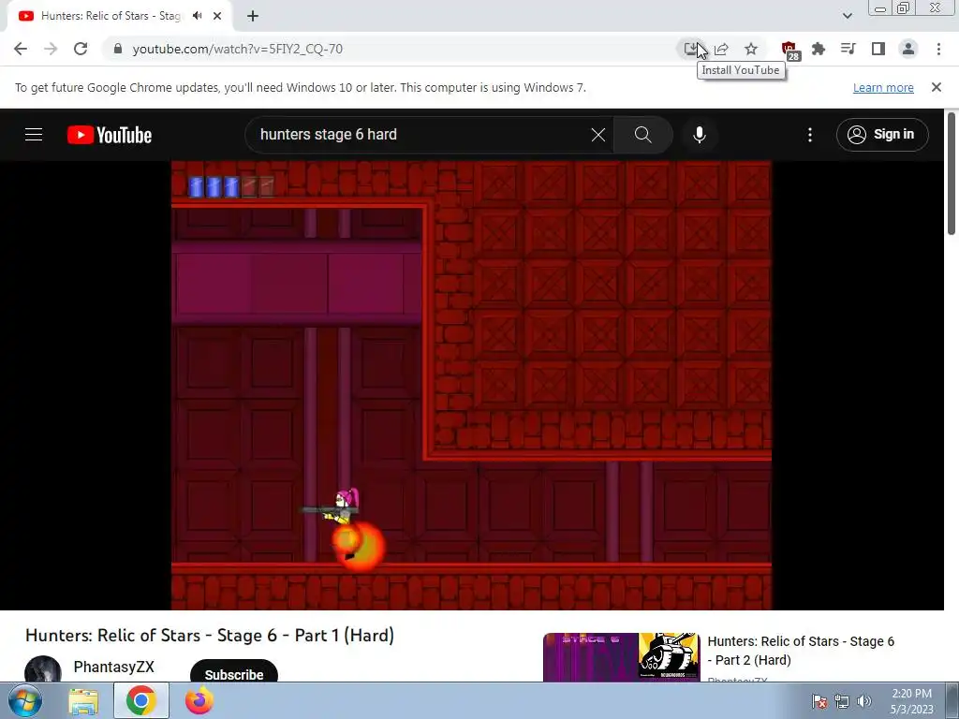Image resolution: width=959 pixels, height=719 pixels.
Task: Click the lock icon in address bar
Action: tap(118, 49)
